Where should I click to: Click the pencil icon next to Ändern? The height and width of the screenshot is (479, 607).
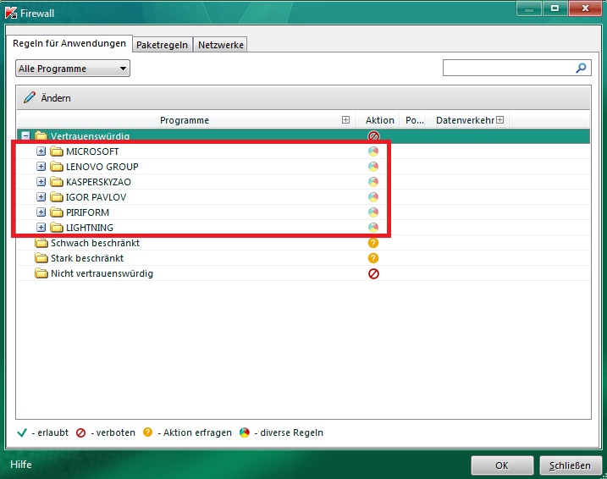click(x=30, y=97)
